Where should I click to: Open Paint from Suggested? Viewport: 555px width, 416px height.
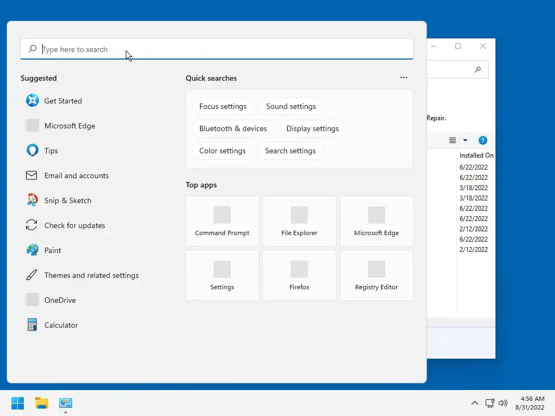43,250
